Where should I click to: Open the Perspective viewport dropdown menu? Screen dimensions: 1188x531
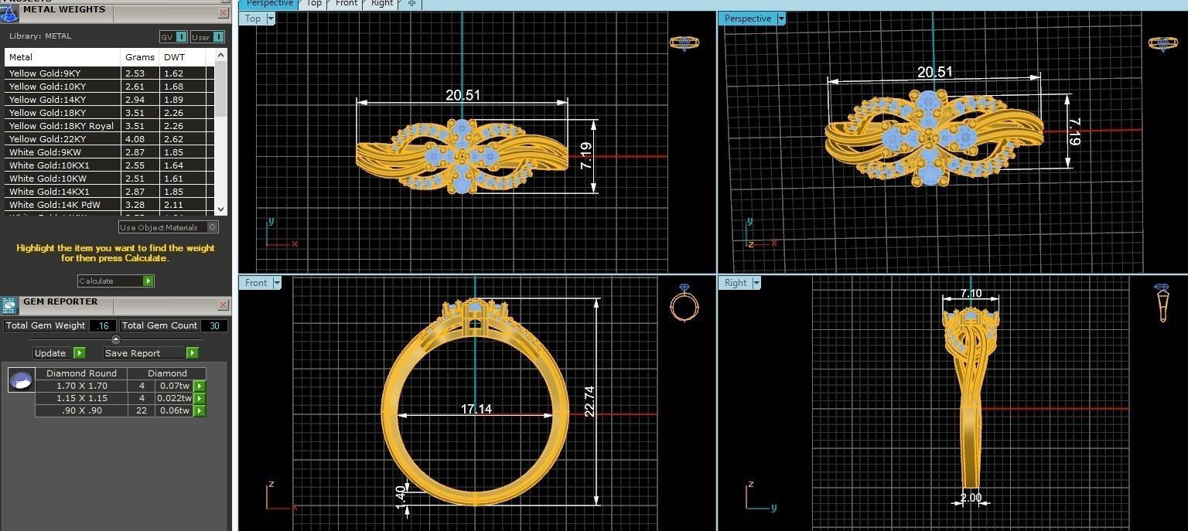click(780, 19)
